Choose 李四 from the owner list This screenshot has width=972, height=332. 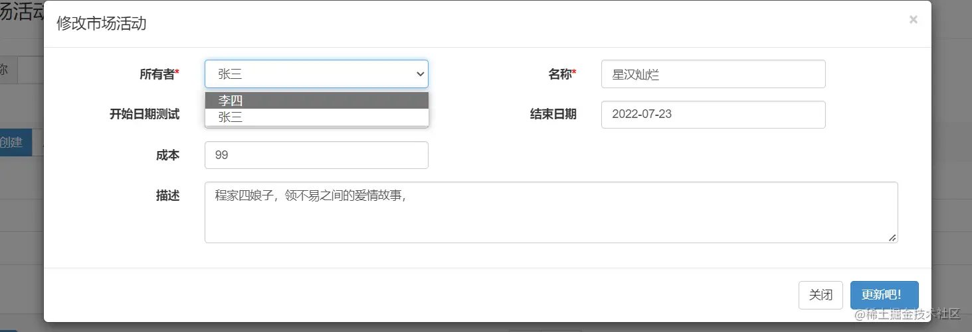click(316, 101)
